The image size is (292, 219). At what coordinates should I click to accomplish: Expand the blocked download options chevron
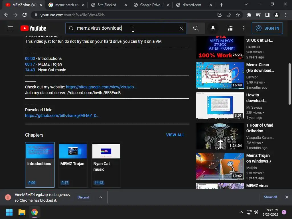tap(101, 197)
